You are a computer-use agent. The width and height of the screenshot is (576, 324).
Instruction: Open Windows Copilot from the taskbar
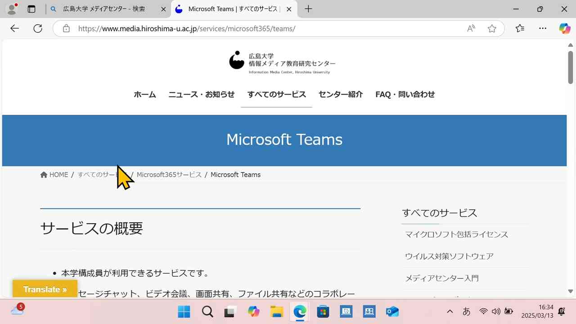pyautogui.click(x=253, y=311)
